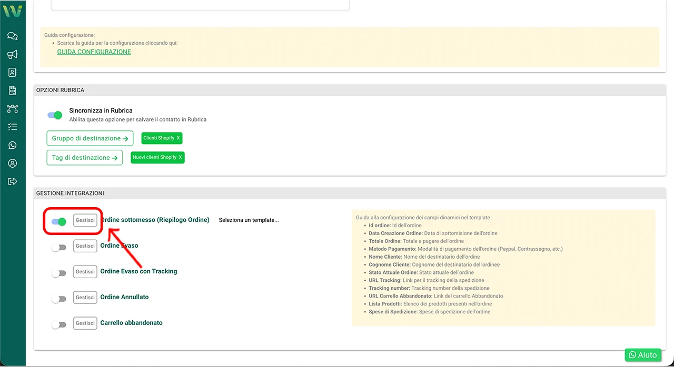Open the flow nodes integrations icon
This screenshot has height=367, width=674.
point(13,109)
